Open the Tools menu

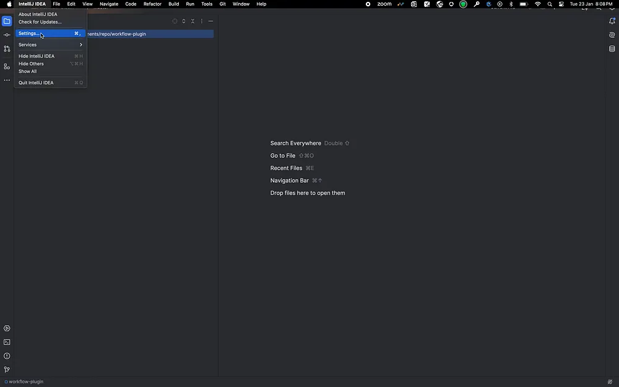coord(207,4)
